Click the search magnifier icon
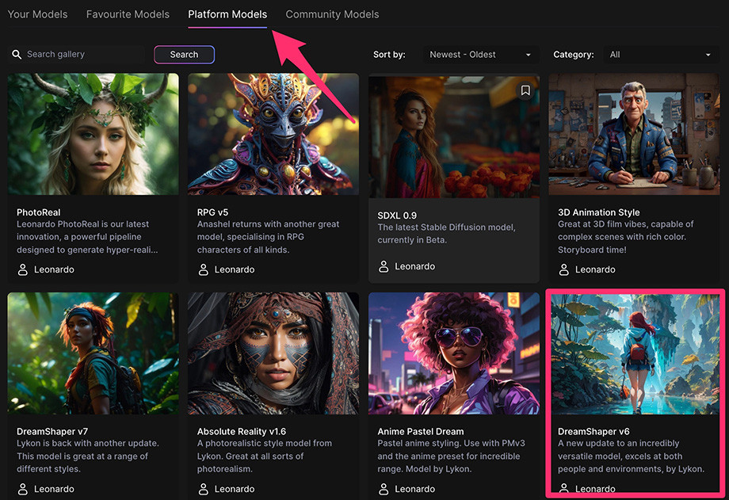 [x=17, y=55]
